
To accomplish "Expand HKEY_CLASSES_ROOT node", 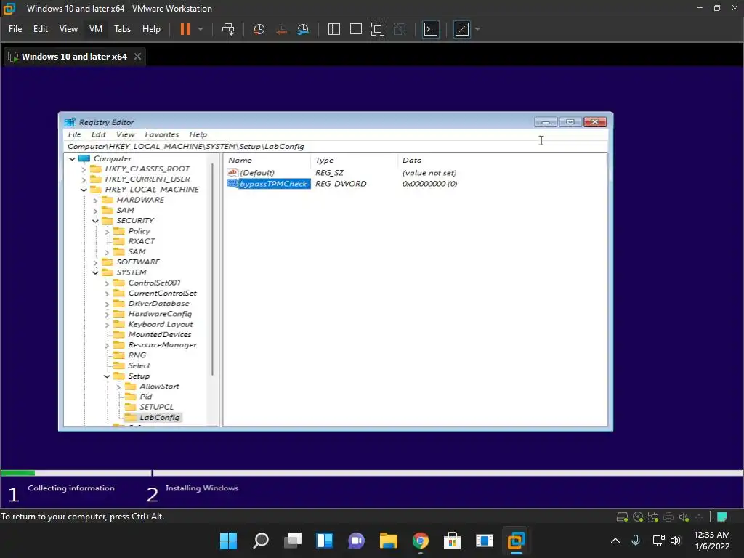I will (84, 169).
